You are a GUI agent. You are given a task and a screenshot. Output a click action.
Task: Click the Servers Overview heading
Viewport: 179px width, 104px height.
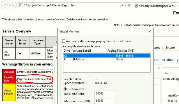point(17,31)
